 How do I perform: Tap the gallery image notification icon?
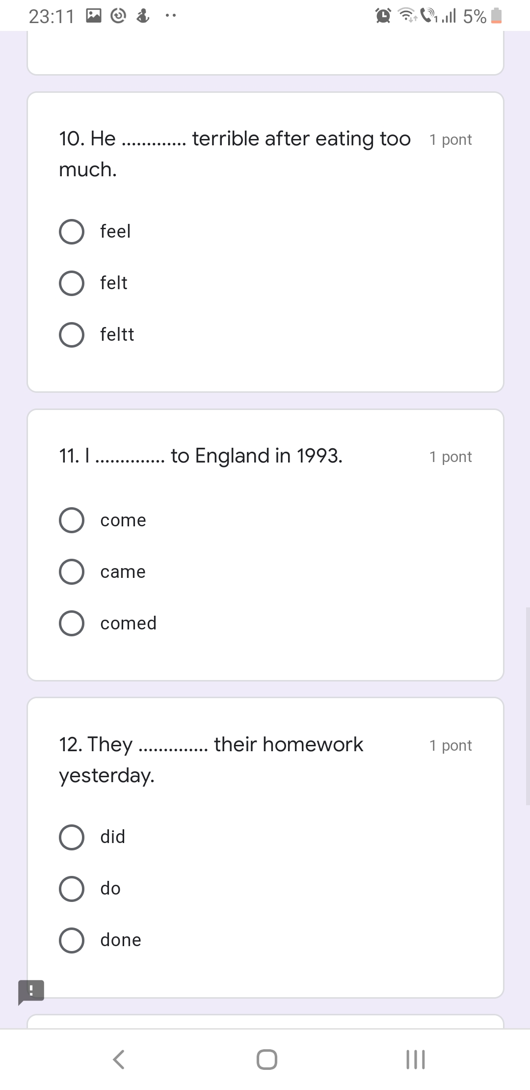94,16
